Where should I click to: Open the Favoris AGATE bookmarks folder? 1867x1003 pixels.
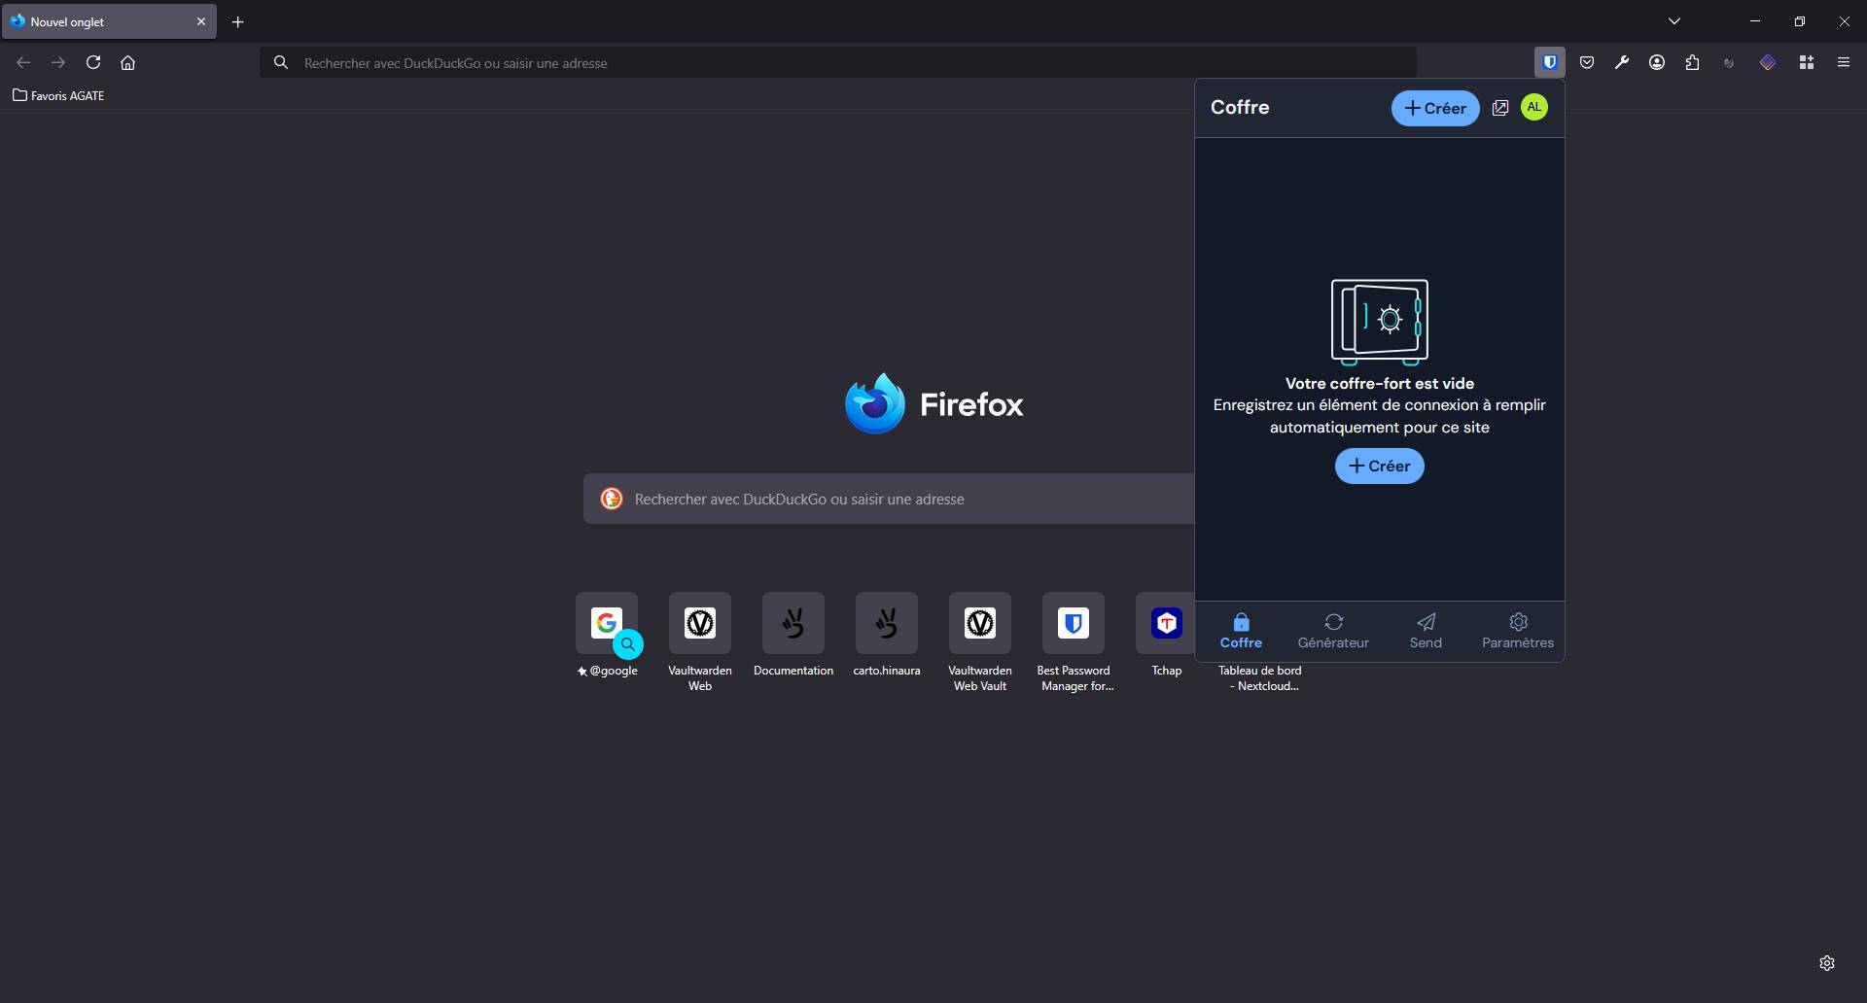tap(58, 94)
